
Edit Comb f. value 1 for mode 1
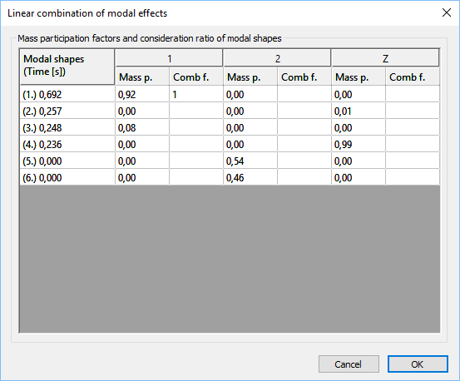(x=196, y=94)
